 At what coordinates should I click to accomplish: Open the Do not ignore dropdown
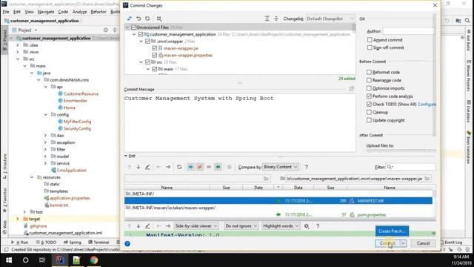pyautogui.click(x=241, y=226)
